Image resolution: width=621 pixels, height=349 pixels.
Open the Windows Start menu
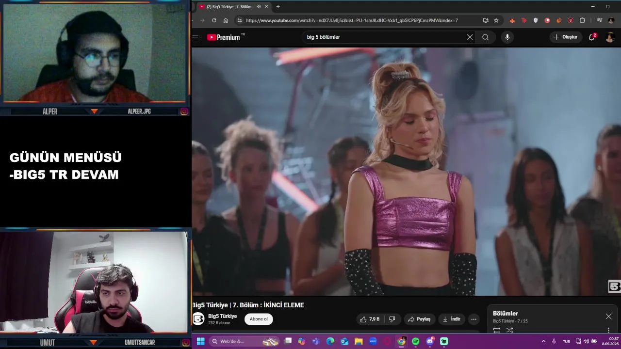point(200,341)
